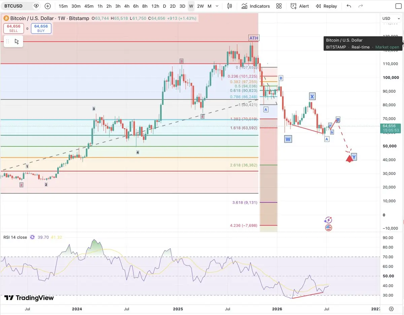404x315 pixels.
Task: Choose the 12h interval
Action: [155, 6]
